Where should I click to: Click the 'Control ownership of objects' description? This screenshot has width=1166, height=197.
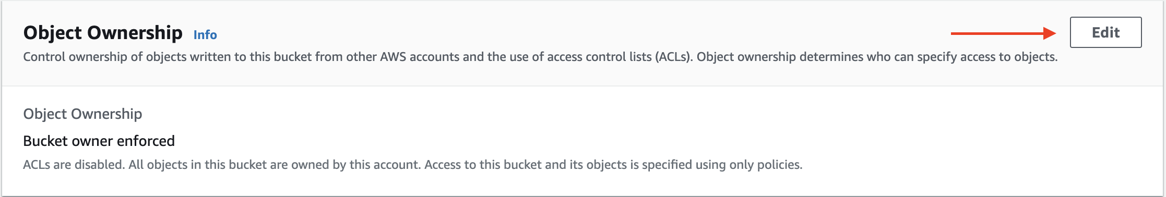click(540, 57)
